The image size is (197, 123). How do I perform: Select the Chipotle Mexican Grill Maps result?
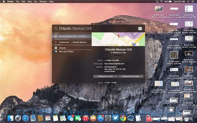click(72, 37)
